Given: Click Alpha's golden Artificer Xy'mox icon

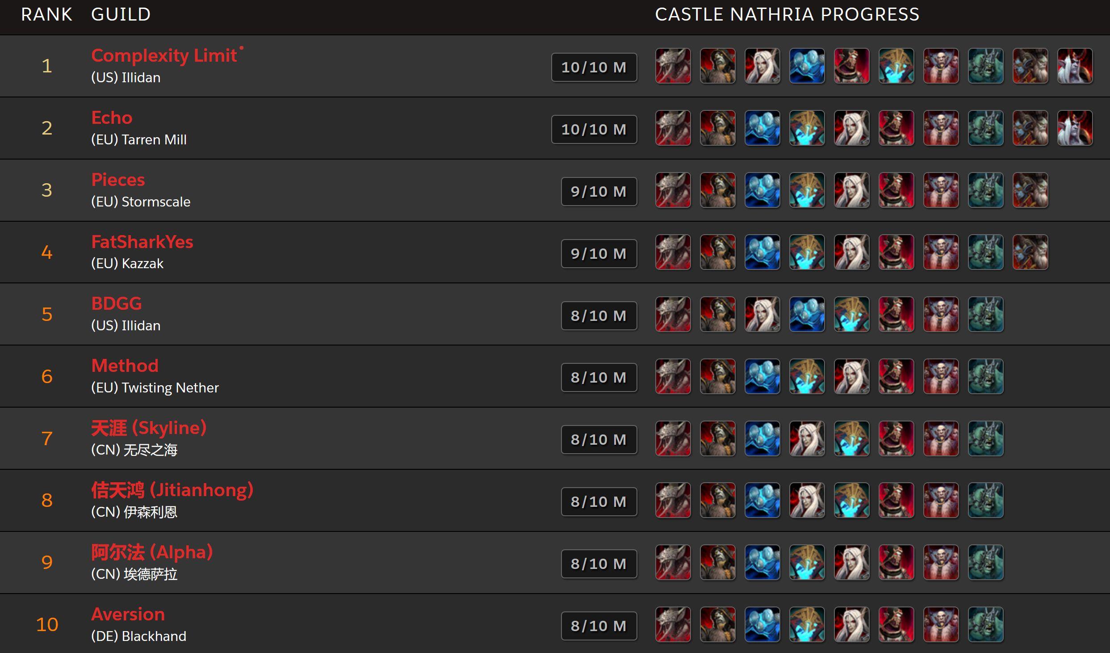Looking at the screenshot, I should click(807, 563).
